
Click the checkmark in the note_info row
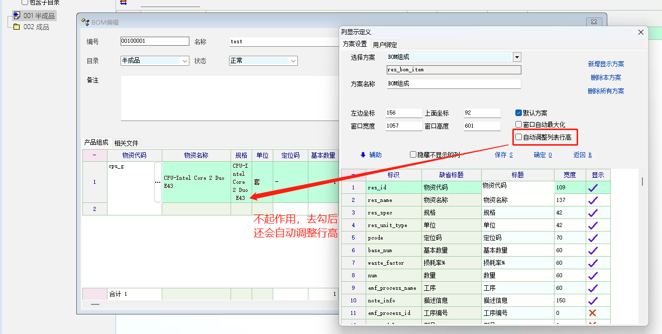click(x=593, y=300)
